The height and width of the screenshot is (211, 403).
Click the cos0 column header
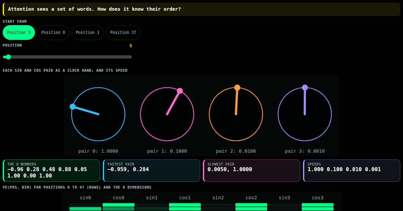pyautogui.click(x=119, y=198)
